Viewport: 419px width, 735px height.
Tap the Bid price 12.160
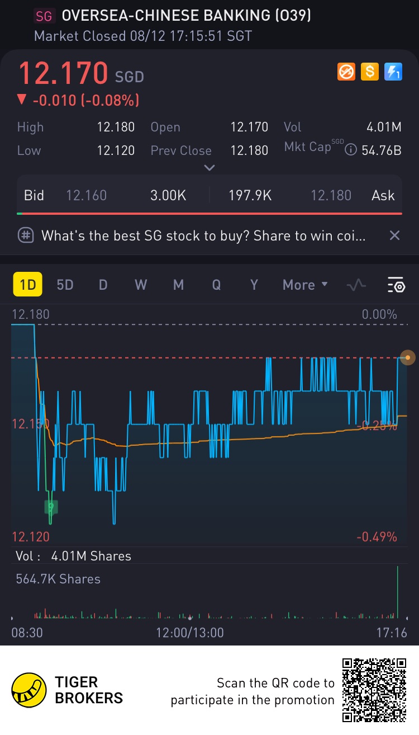86,195
